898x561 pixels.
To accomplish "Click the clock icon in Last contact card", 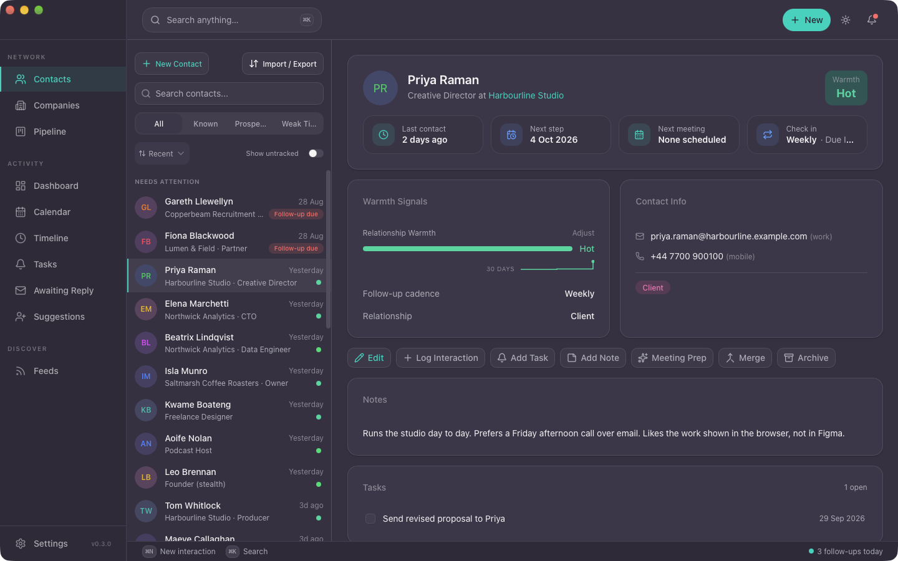I will point(384,135).
